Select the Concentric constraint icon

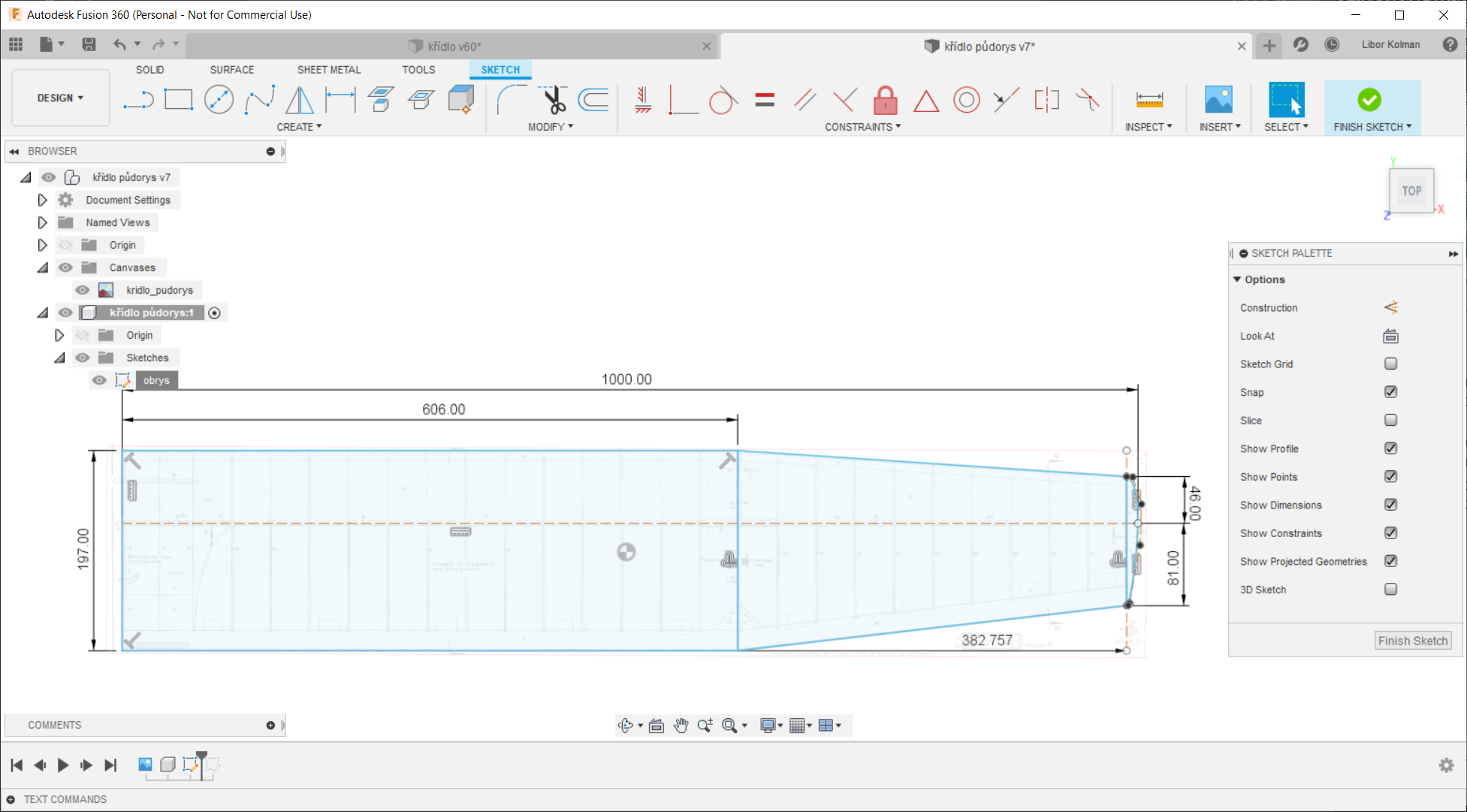[x=966, y=100]
